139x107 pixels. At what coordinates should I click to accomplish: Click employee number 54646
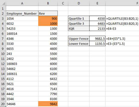(x=22, y=104)
